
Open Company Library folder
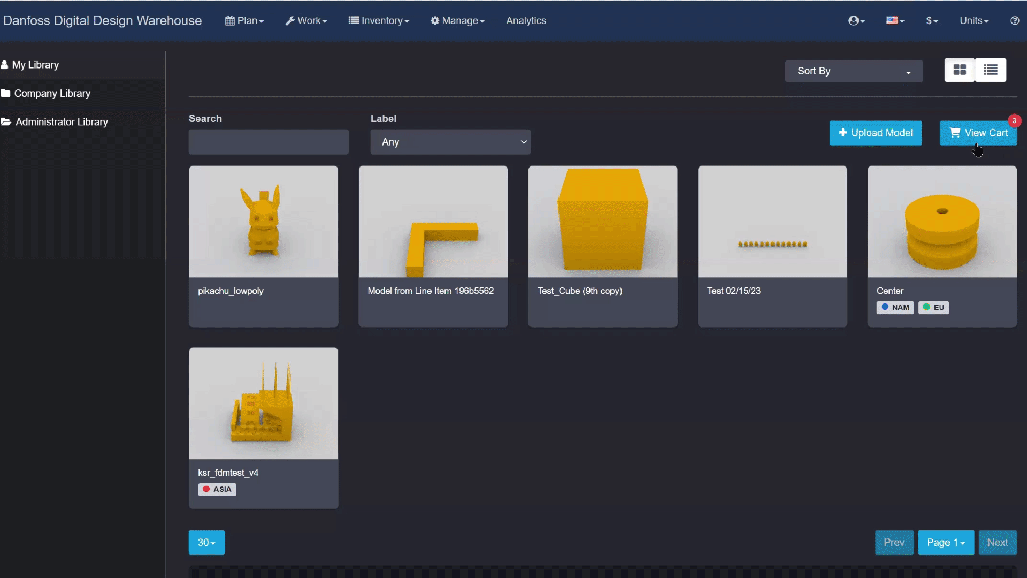(x=52, y=93)
